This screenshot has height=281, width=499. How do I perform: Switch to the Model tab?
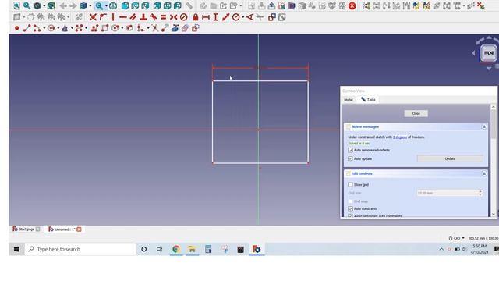349,100
